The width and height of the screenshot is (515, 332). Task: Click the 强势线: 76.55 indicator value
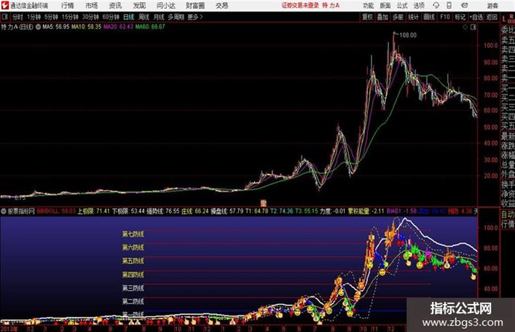pos(162,212)
